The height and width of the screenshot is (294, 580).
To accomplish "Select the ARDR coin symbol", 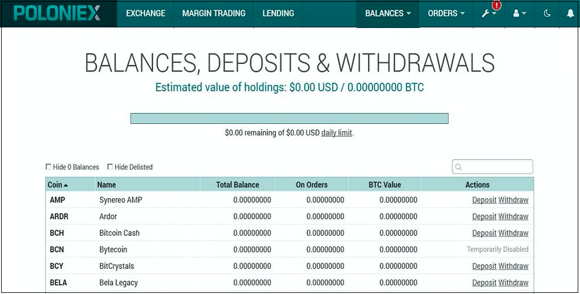I will click(x=59, y=216).
